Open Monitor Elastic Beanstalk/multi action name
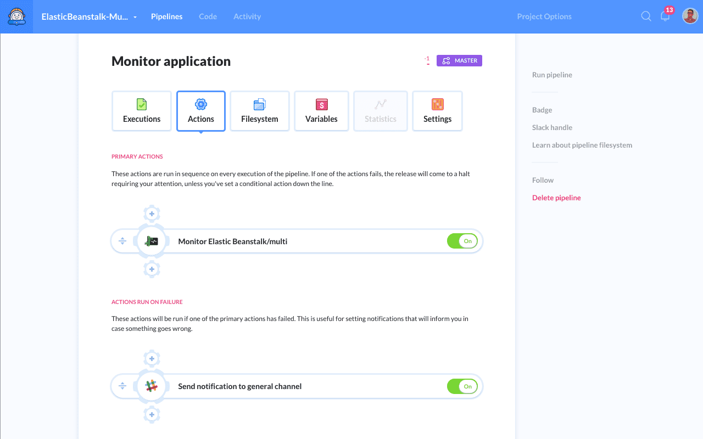 coord(233,241)
